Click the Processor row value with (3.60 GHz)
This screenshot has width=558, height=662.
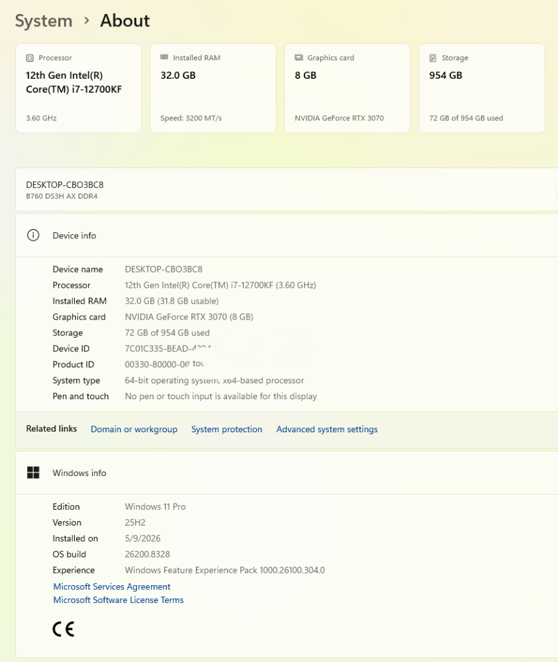[220, 285]
